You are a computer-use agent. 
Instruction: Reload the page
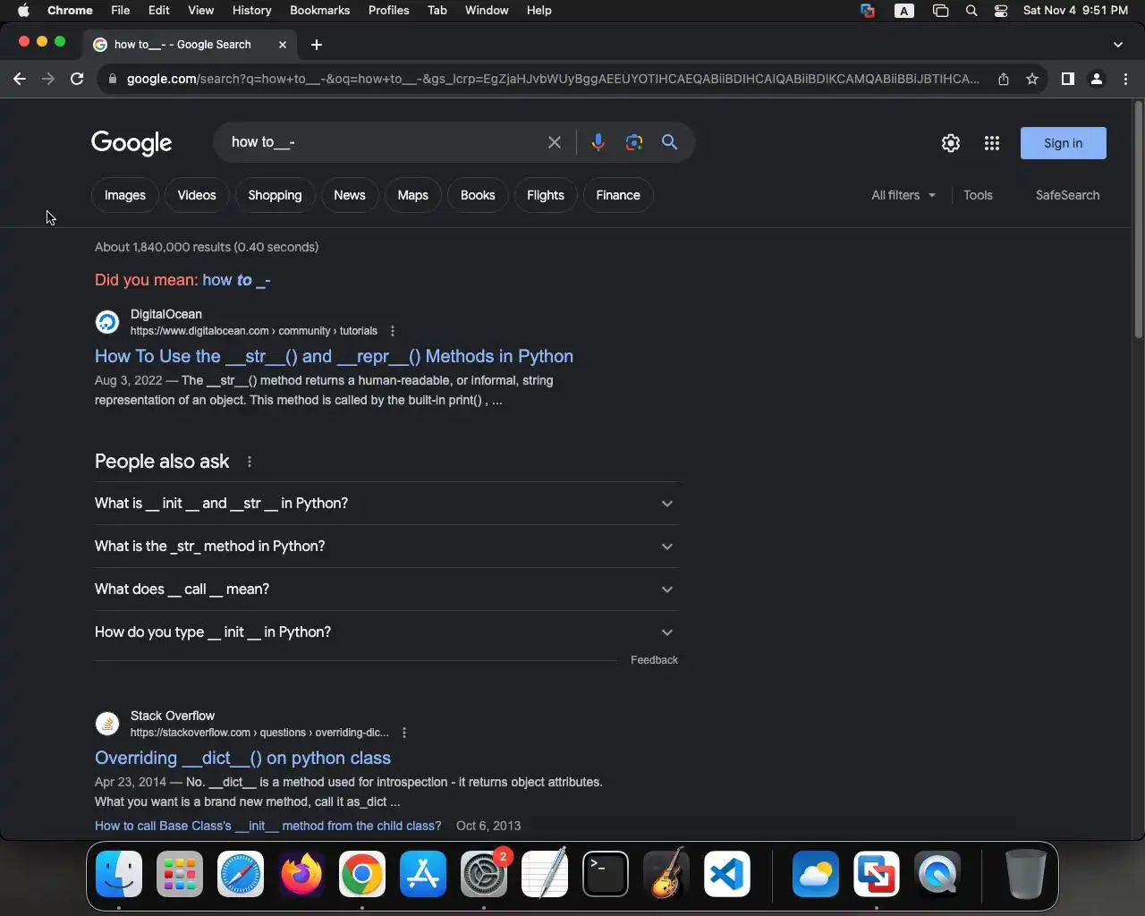pyautogui.click(x=77, y=79)
